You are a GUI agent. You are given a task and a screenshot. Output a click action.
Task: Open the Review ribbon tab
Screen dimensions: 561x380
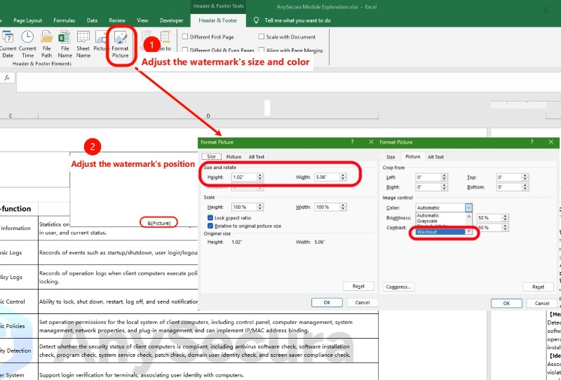point(117,20)
